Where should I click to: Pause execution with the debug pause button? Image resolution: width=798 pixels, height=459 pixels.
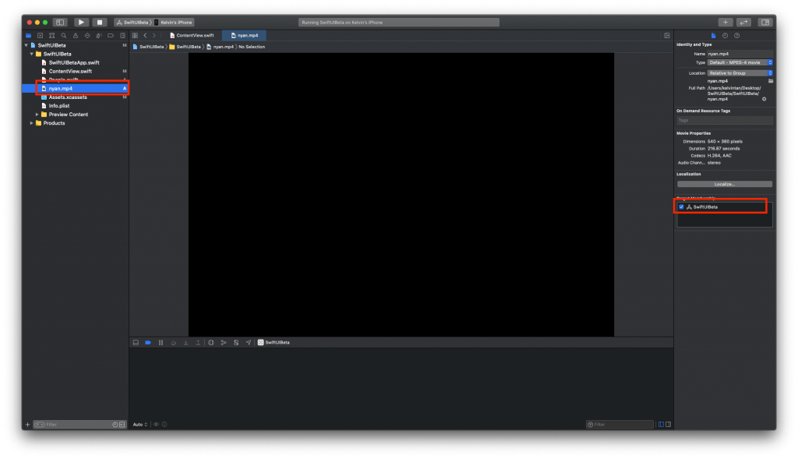[x=161, y=342]
